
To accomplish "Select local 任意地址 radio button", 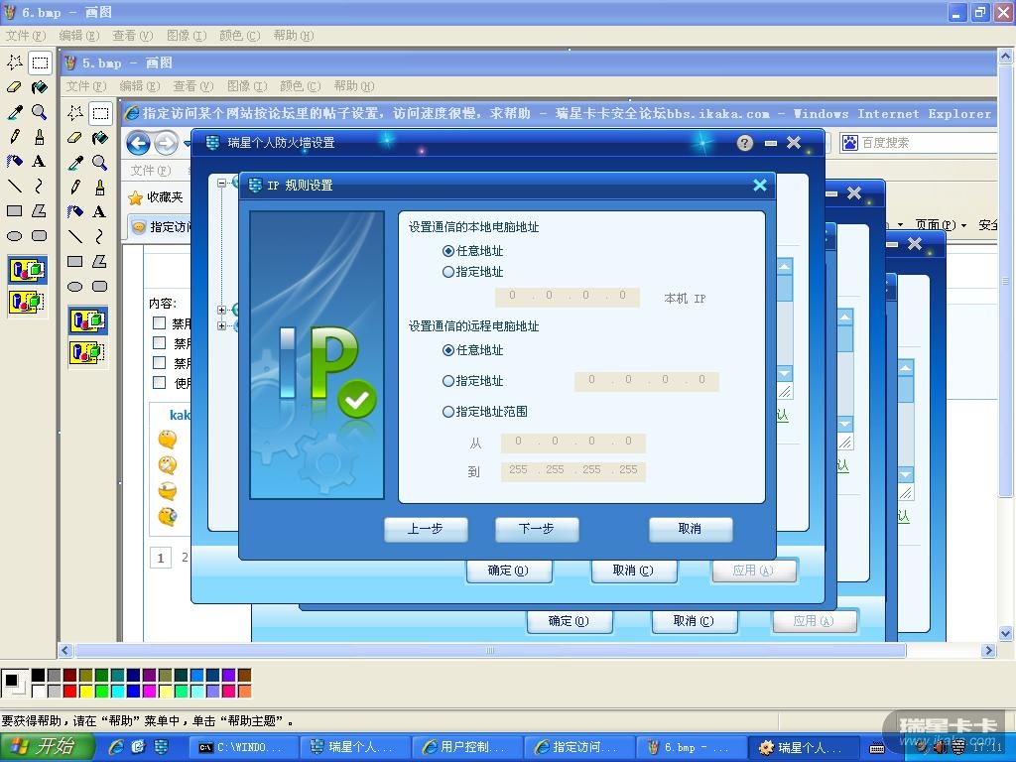I will pos(447,251).
